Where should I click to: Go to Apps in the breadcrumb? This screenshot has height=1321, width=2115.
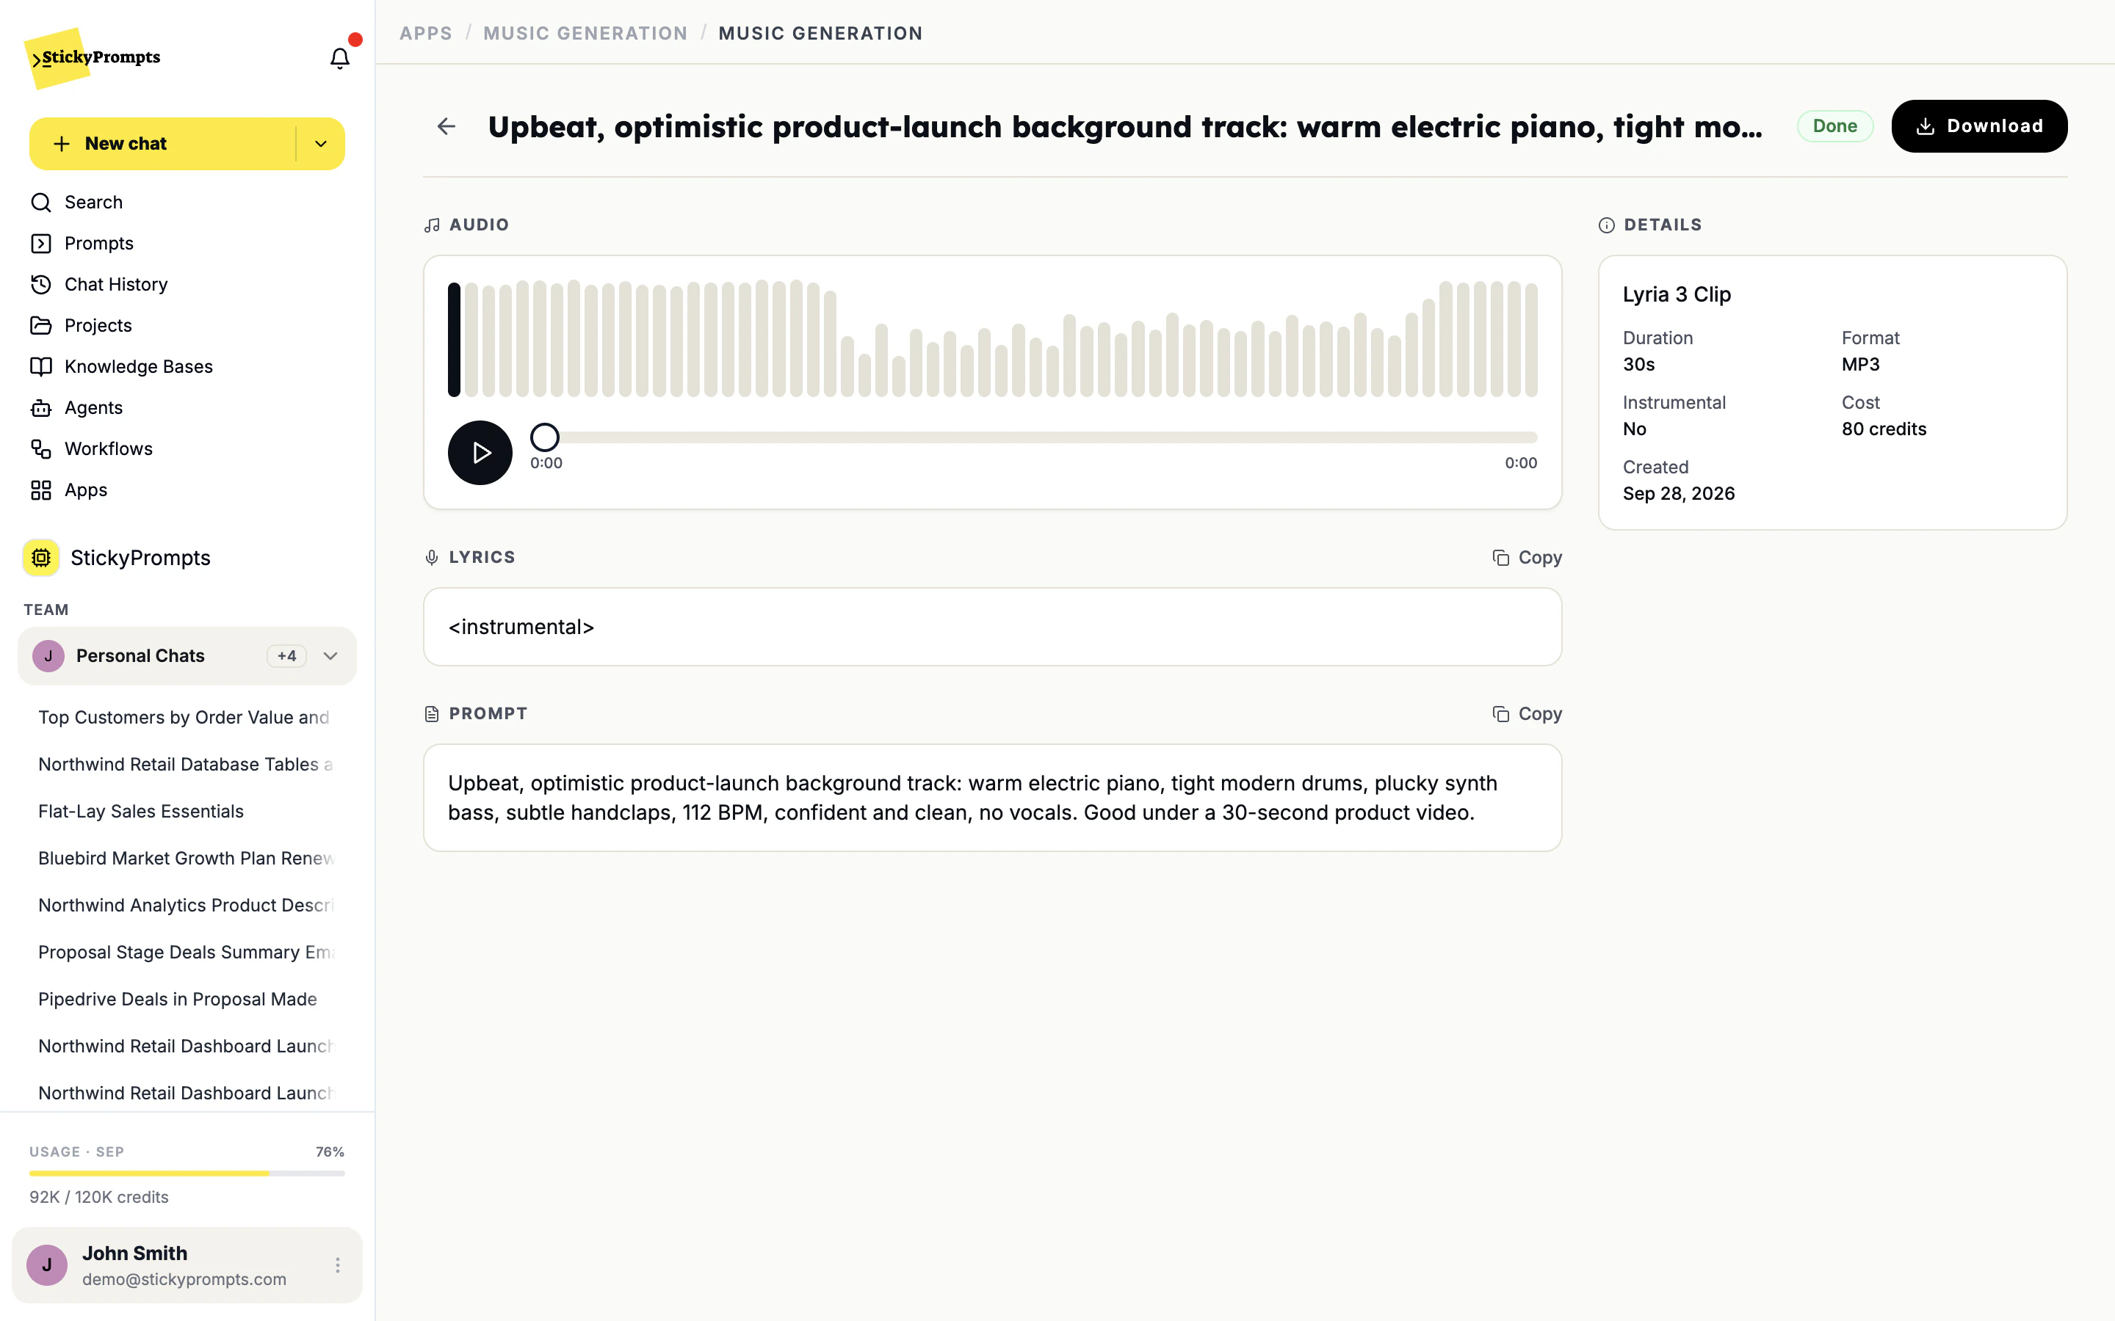click(426, 33)
